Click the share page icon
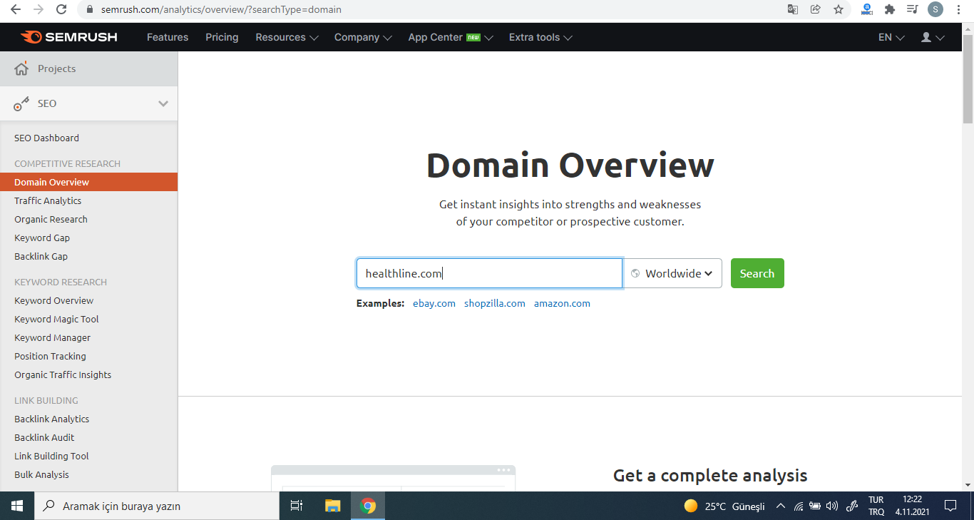 click(x=816, y=9)
